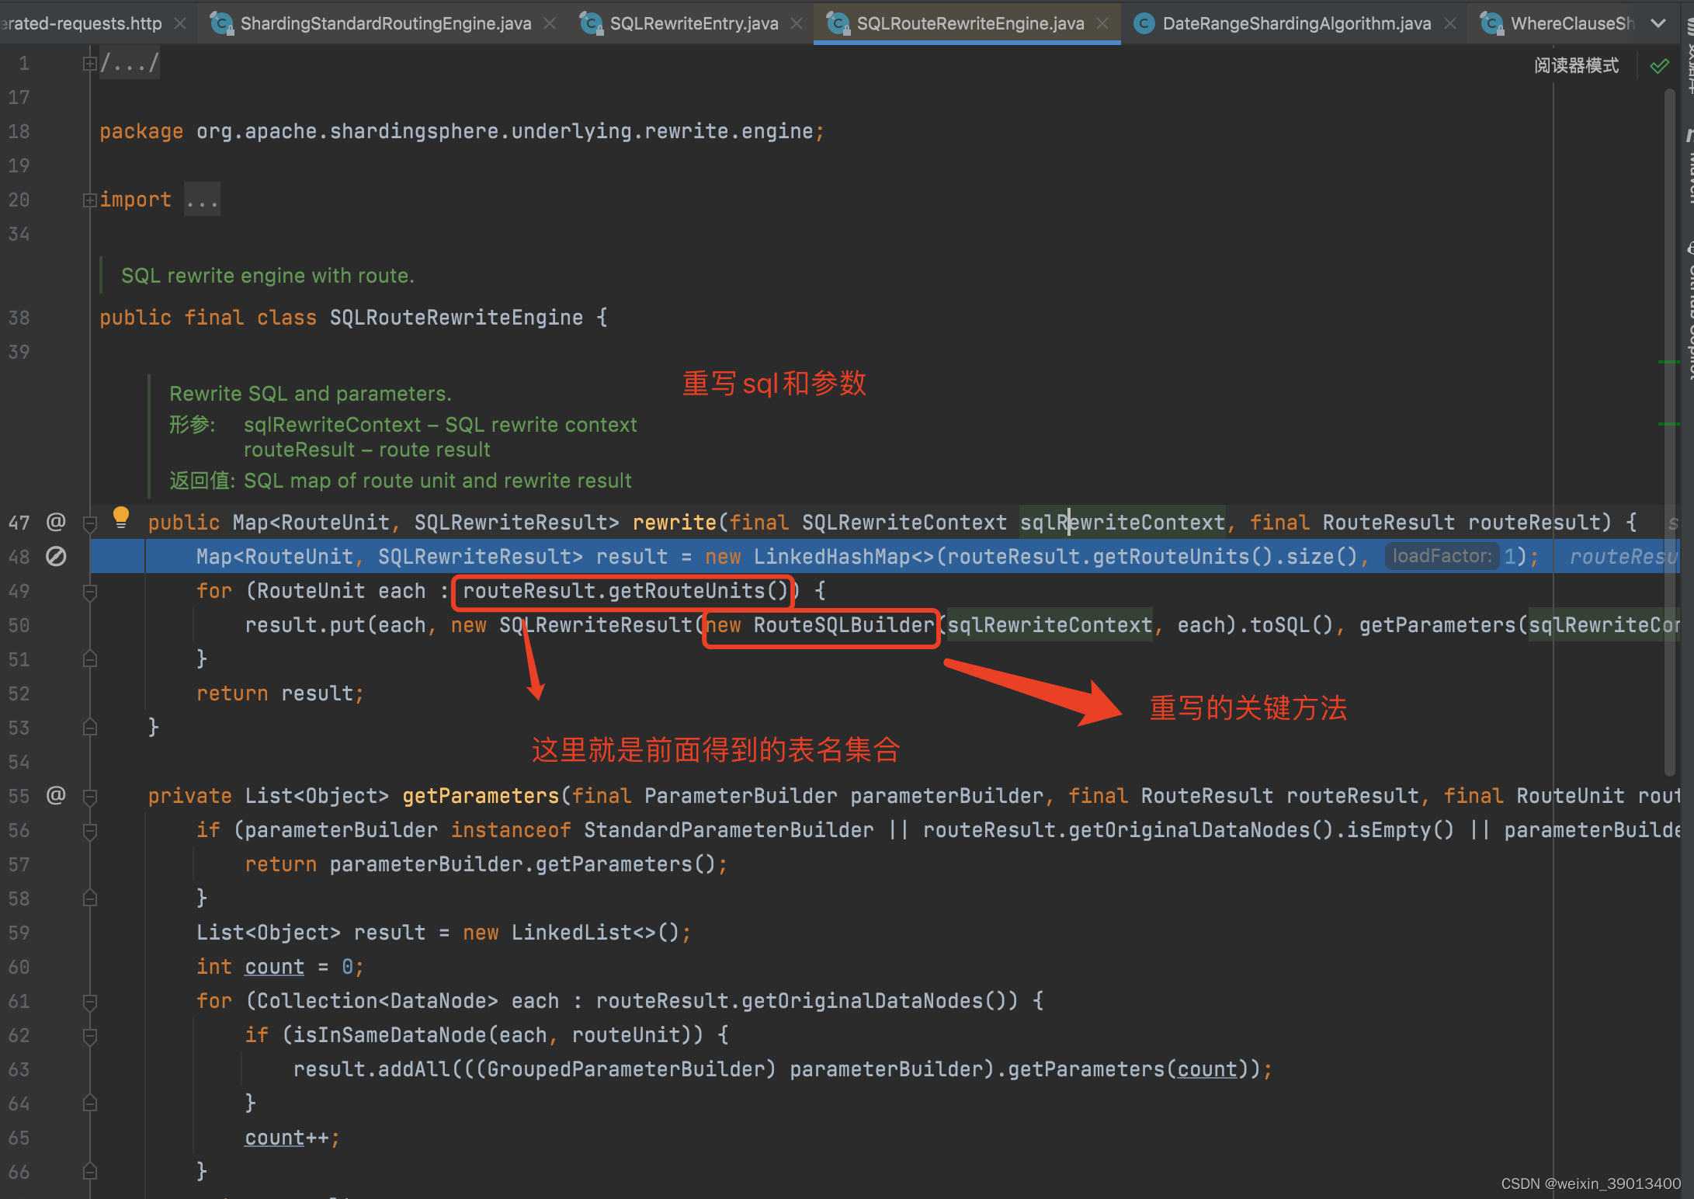Click the import ellipsis placeholder
Viewport: 1694px width, 1199px height.
click(202, 200)
